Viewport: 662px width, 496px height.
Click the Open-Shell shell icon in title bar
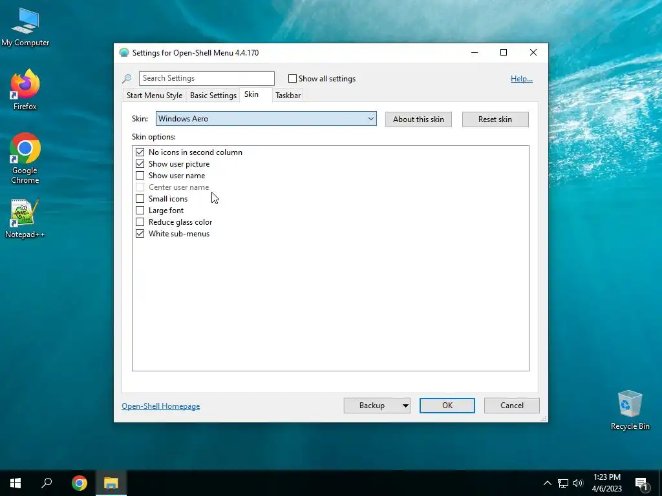pos(123,53)
